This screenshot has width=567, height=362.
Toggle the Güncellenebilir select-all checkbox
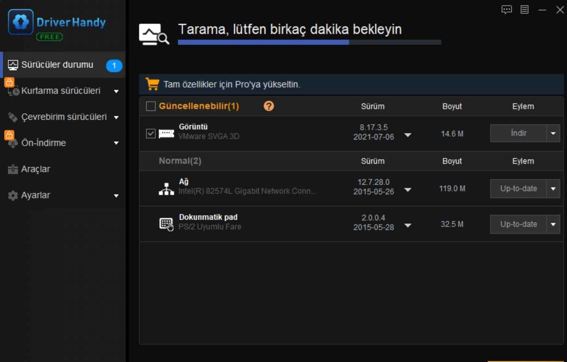pyautogui.click(x=151, y=106)
